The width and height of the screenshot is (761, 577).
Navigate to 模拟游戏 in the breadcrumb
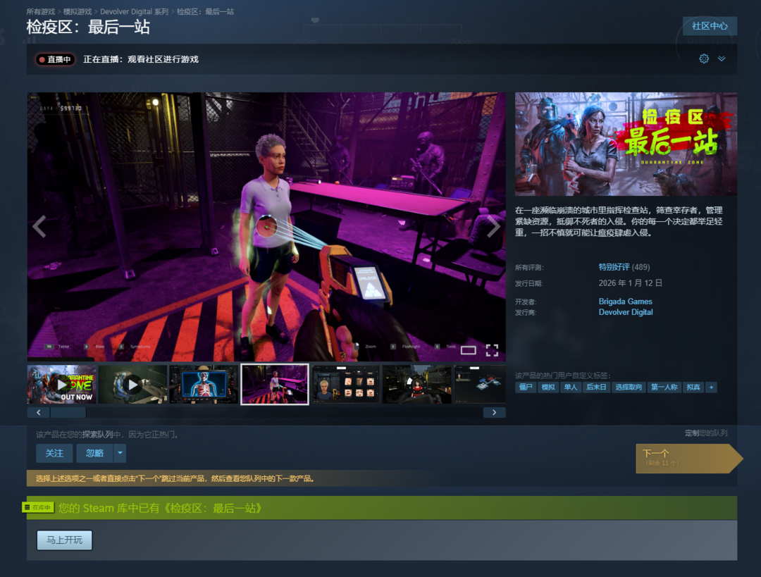click(78, 12)
